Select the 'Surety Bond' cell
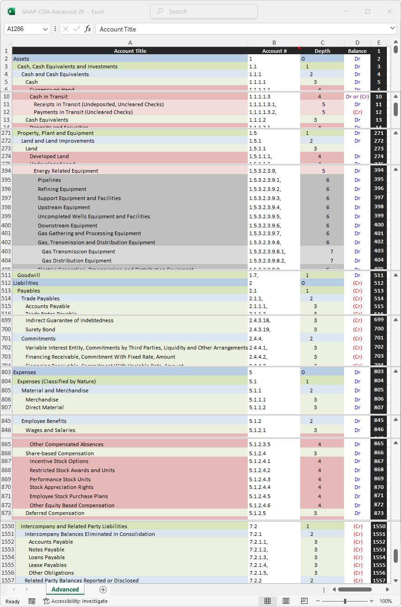The image size is (401, 607). (x=130, y=329)
